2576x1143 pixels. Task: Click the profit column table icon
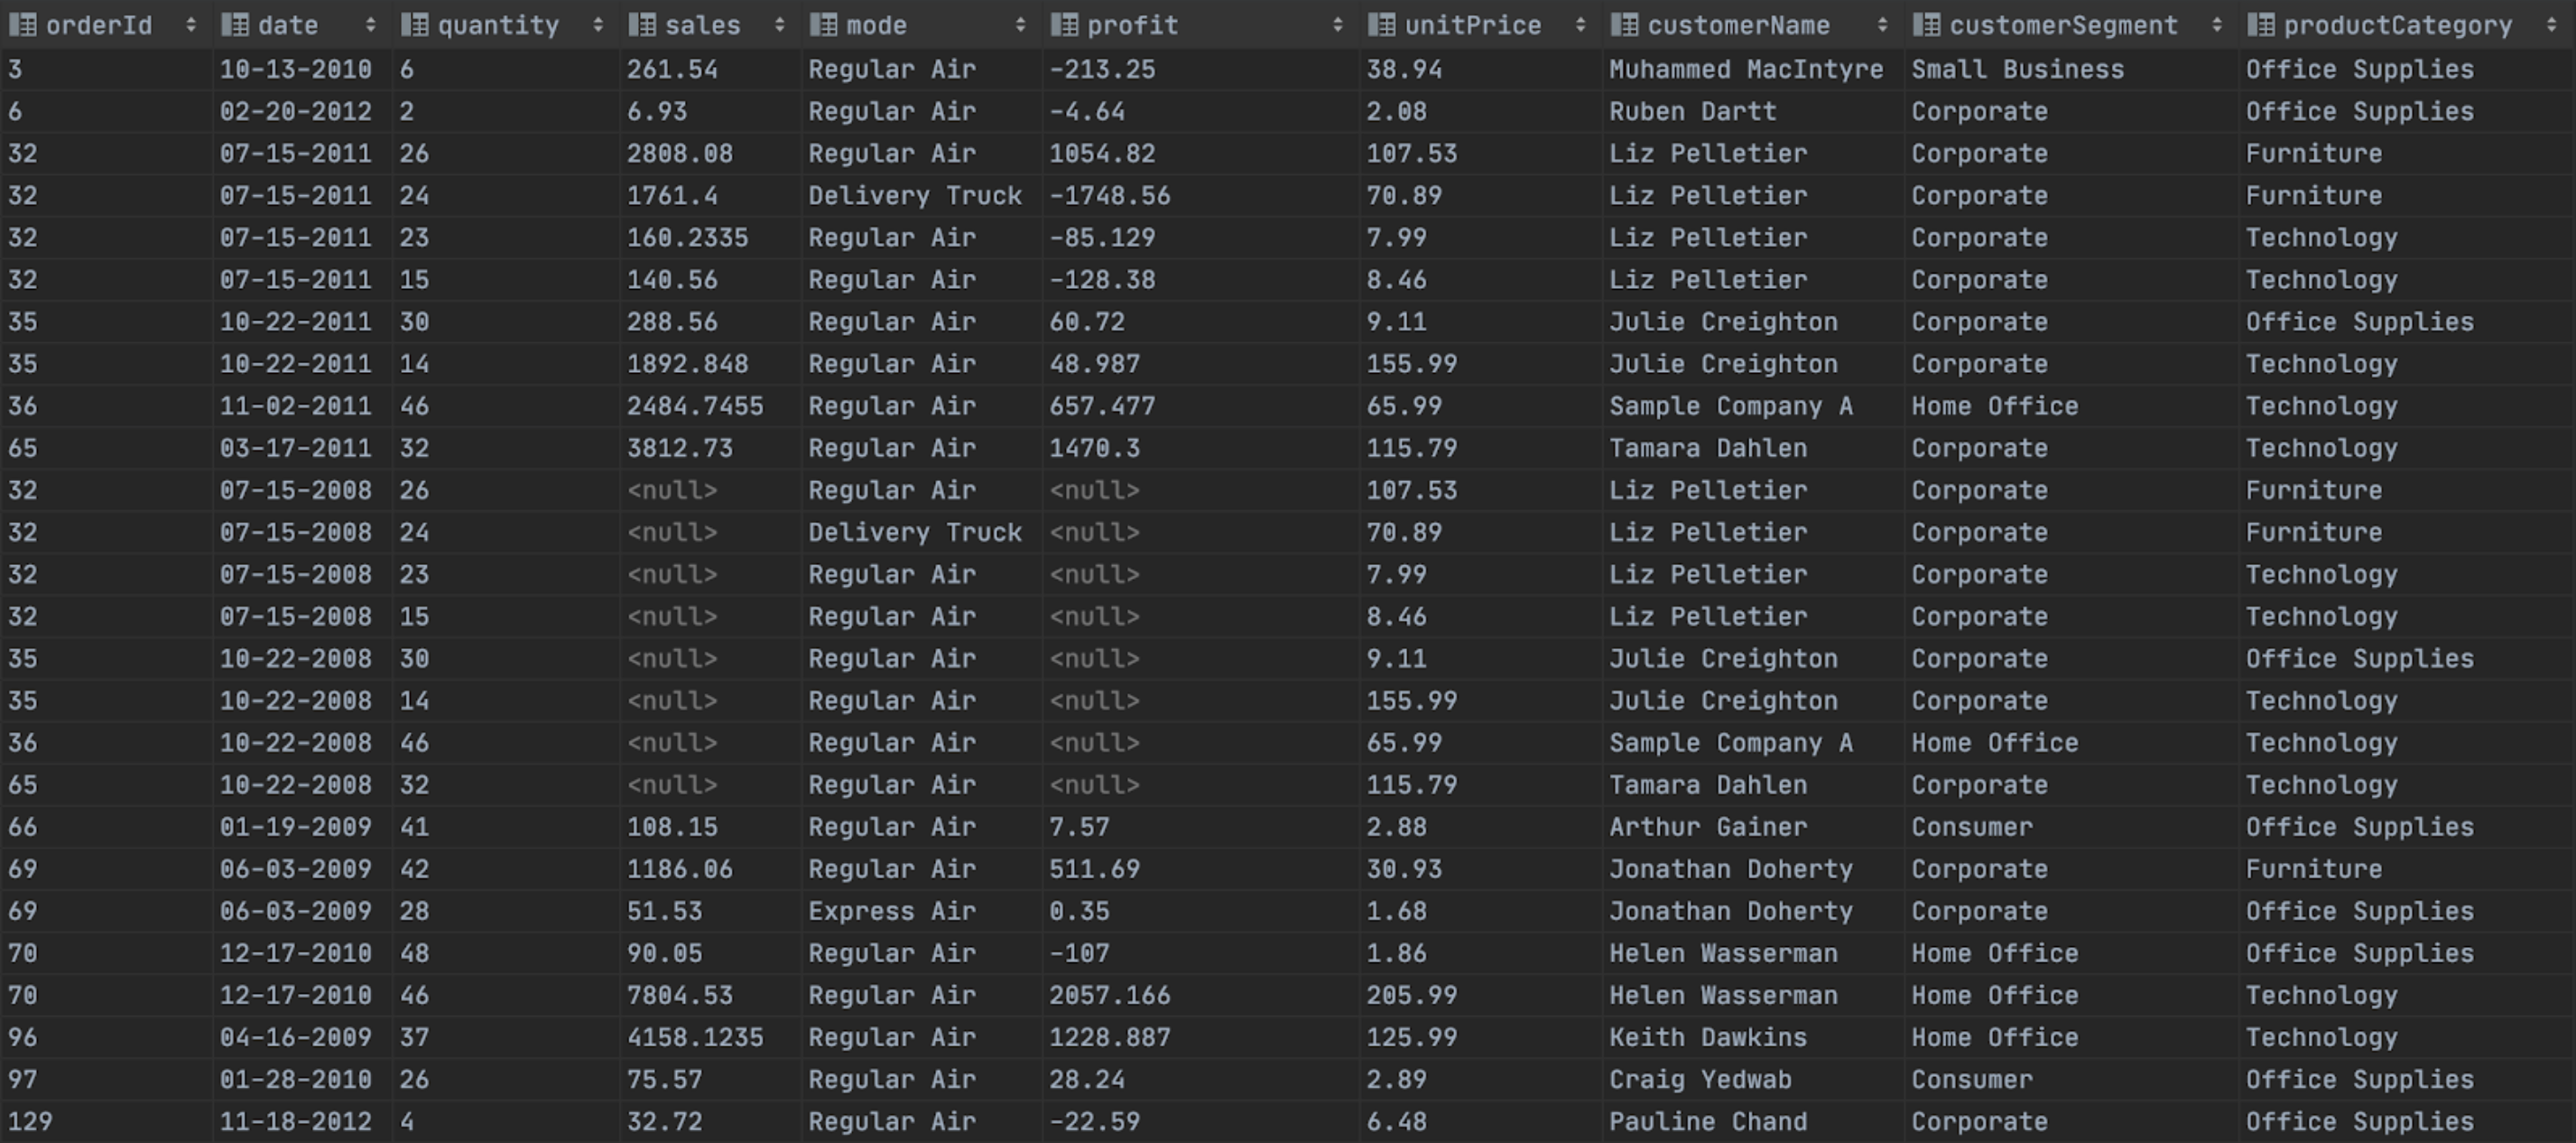[1064, 25]
